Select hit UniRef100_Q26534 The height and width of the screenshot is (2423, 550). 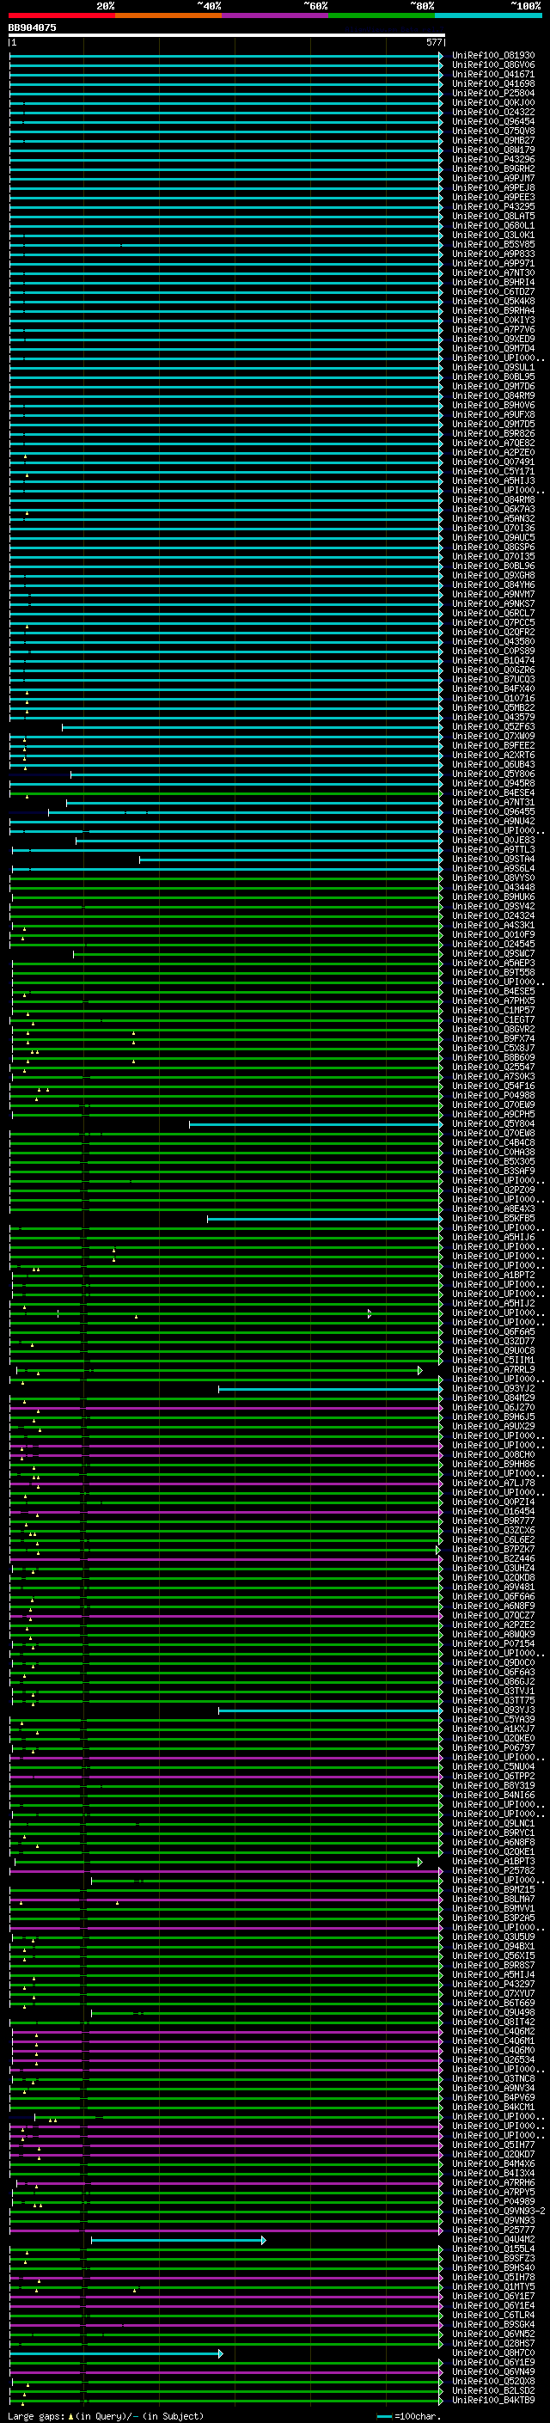click(493, 2060)
